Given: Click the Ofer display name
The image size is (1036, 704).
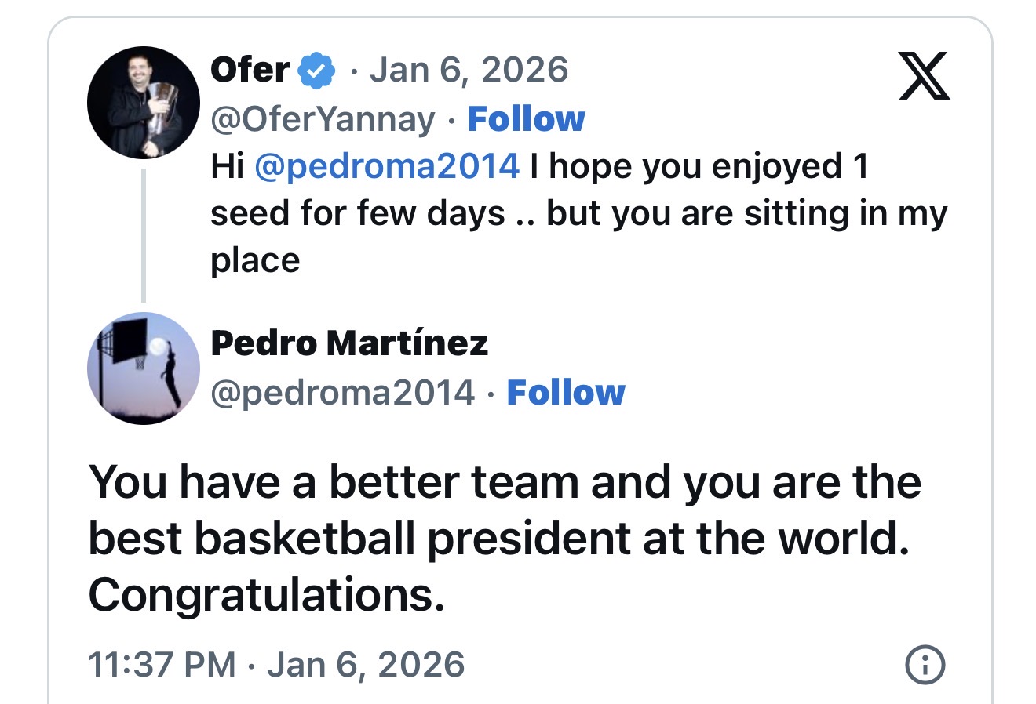Looking at the screenshot, I should point(250,70).
